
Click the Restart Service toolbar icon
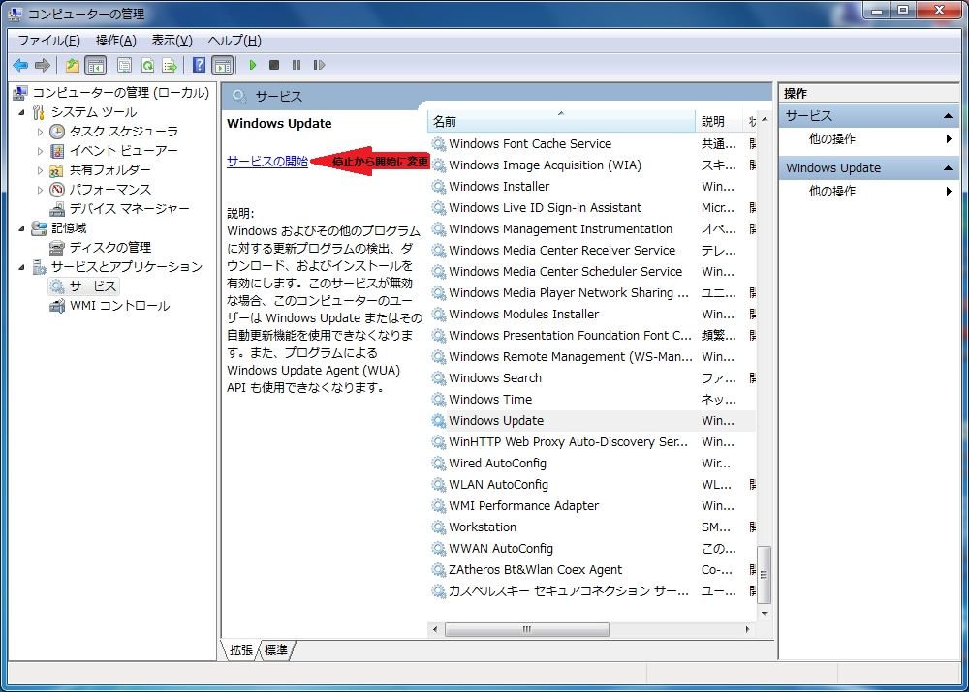[x=319, y=65]
